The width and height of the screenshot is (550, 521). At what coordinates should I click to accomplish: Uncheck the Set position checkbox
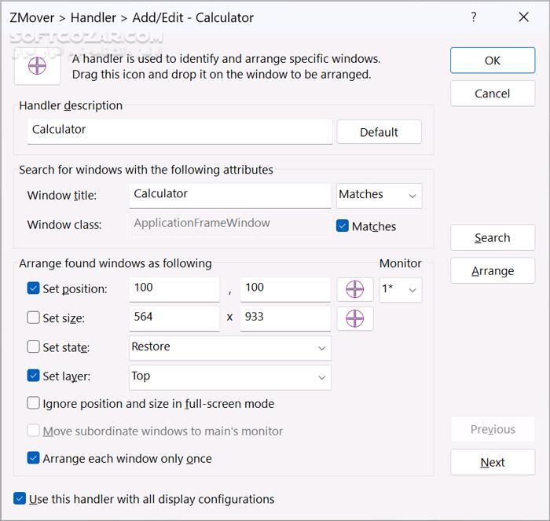[x=33, y=288]
